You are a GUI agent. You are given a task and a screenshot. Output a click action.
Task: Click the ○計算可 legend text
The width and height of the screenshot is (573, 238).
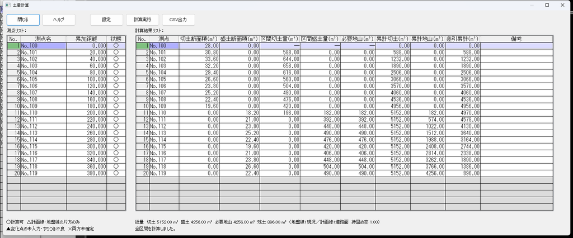(15, 222)
